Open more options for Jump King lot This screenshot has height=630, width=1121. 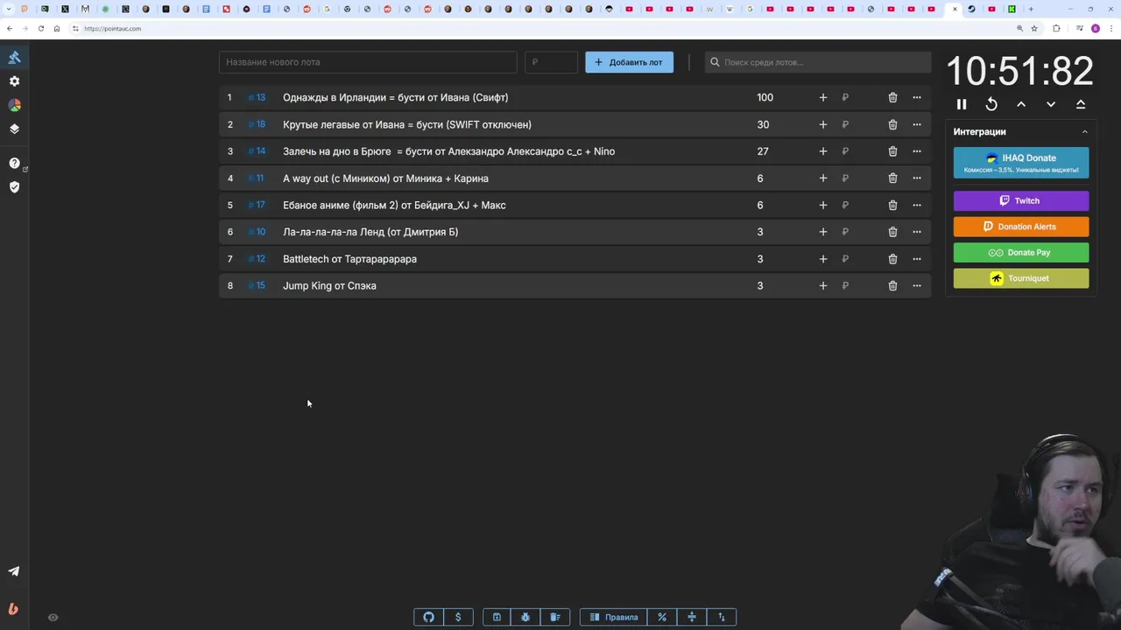(916, 285)
